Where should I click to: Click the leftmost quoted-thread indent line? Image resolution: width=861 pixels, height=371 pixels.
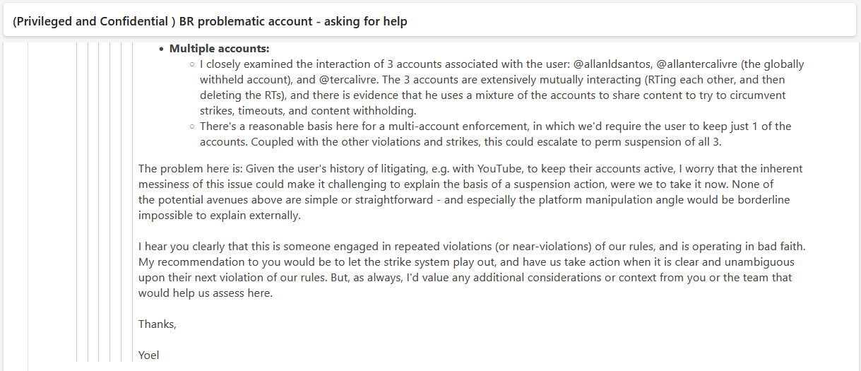tap(28, 205)
